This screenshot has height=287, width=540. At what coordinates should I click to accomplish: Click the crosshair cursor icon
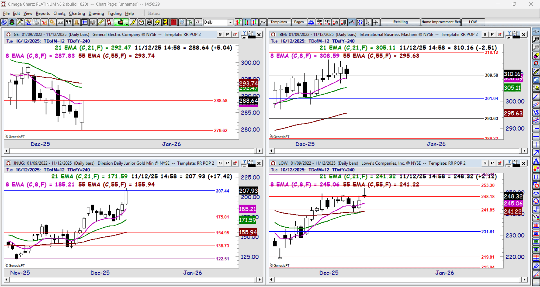tap(376, 22)
